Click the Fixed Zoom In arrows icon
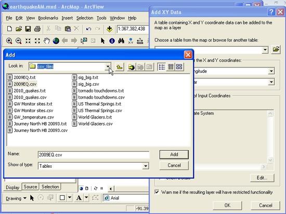This screenshot has height=214, width=286. [x=28, y=41]
